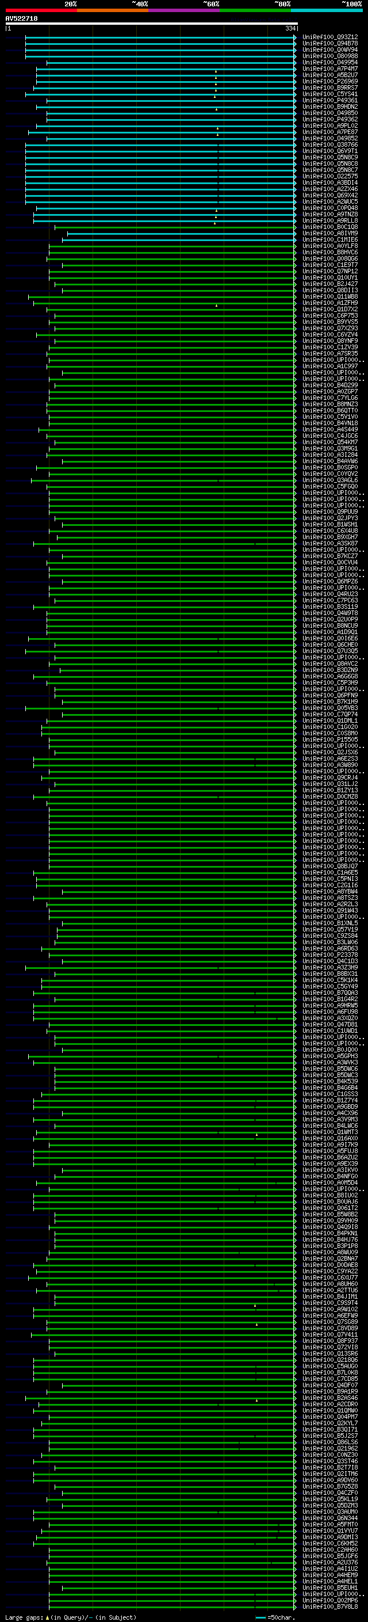
Task: Open hit UniRef100_Q94B78
Action: point(330,44)
